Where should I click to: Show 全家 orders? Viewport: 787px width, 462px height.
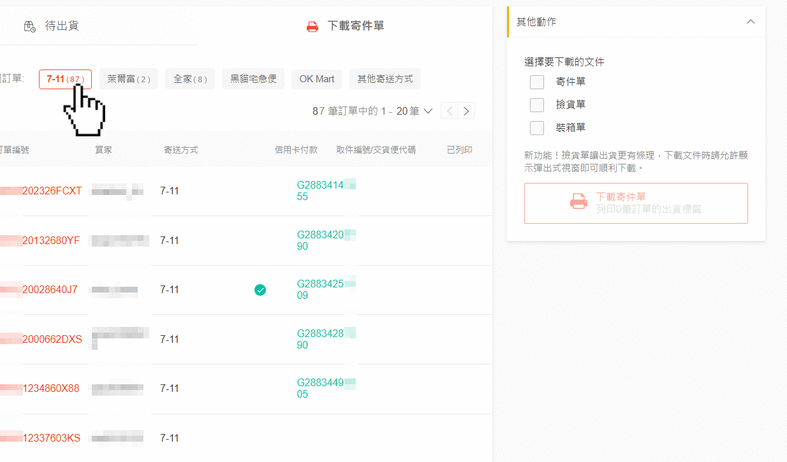(190, 79)
